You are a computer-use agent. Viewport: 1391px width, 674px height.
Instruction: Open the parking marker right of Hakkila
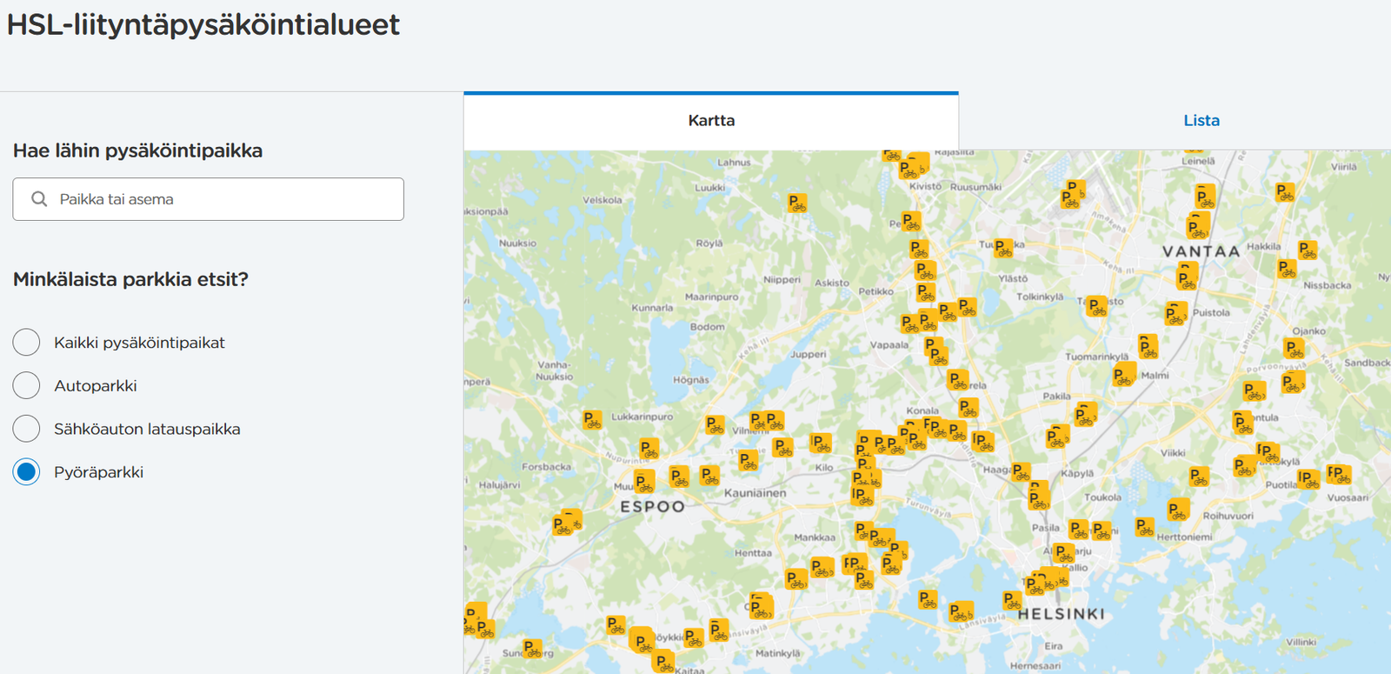pyautogui.click(x=1307, y=250)
